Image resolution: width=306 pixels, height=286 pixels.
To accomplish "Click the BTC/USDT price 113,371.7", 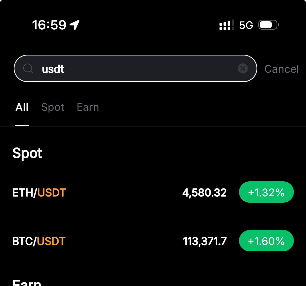I will pyautogui.click(x=205, y=241).
